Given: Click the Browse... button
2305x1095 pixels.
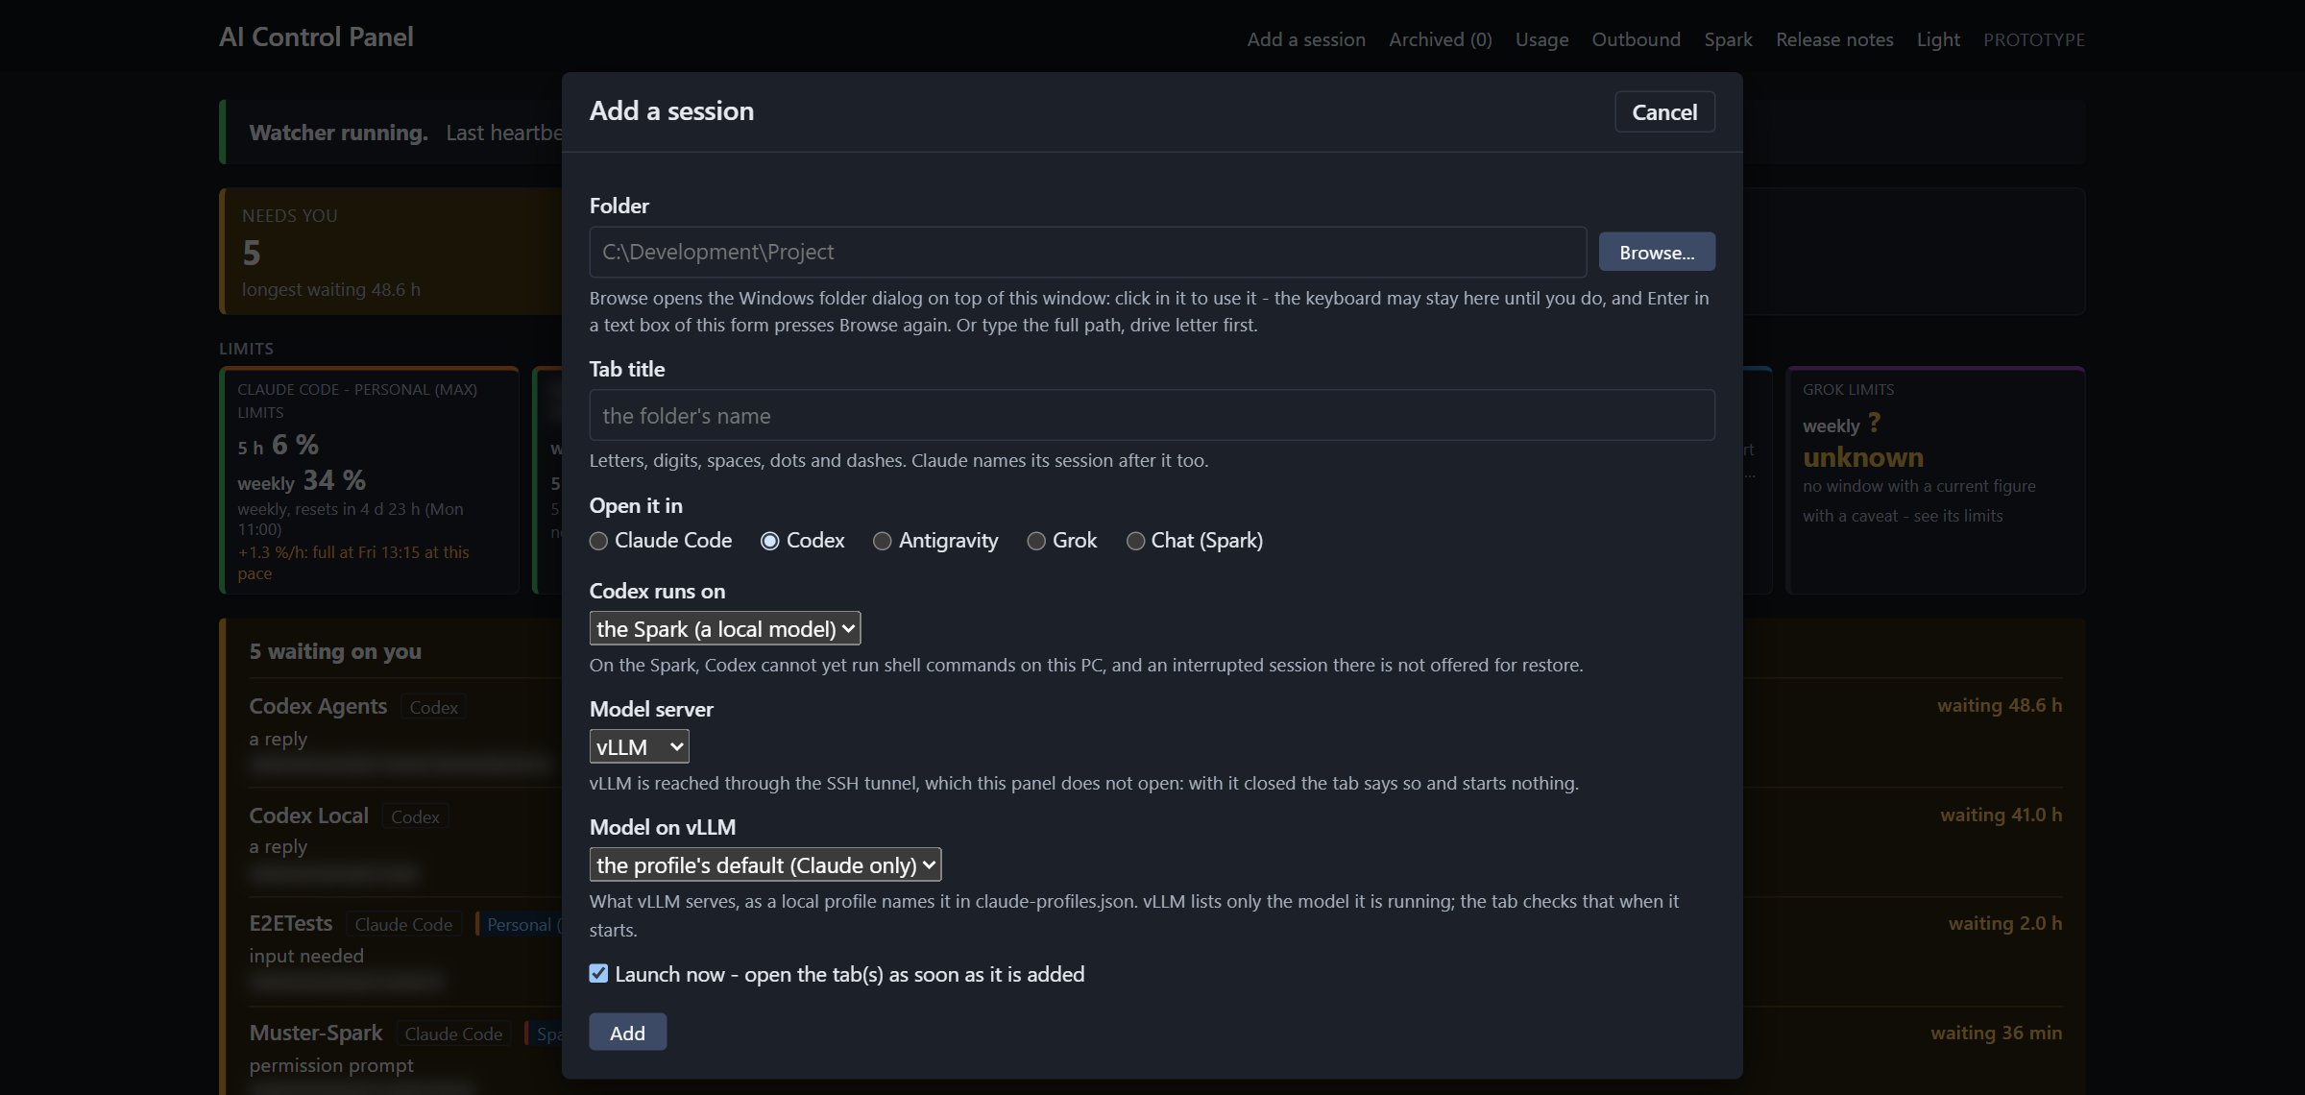Looking at the screenshot, I should click(x=1657, y=252).
